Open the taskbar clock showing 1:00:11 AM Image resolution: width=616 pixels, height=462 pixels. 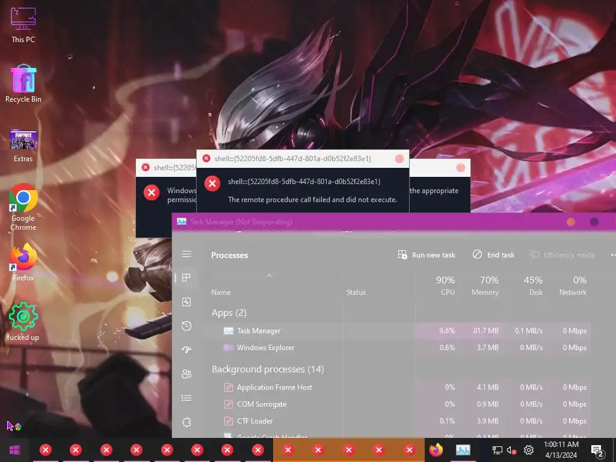click(561, 450)
